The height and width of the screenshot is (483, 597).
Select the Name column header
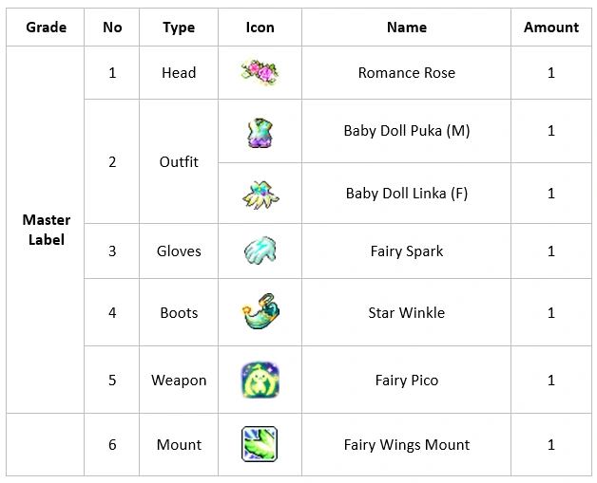(406, 28)
